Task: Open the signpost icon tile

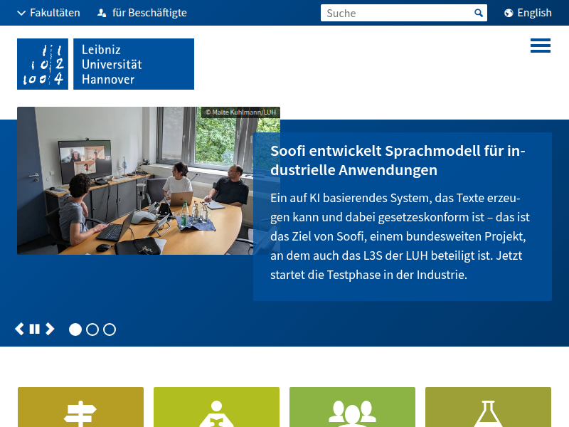Action: (x=80, y=407)
